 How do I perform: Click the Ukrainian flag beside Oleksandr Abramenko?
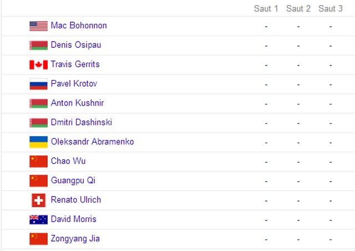tap(38, 142)
